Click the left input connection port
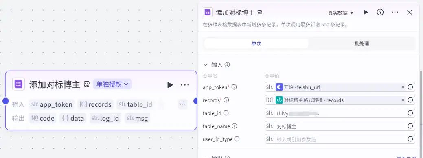 click(x=5, y=101)
